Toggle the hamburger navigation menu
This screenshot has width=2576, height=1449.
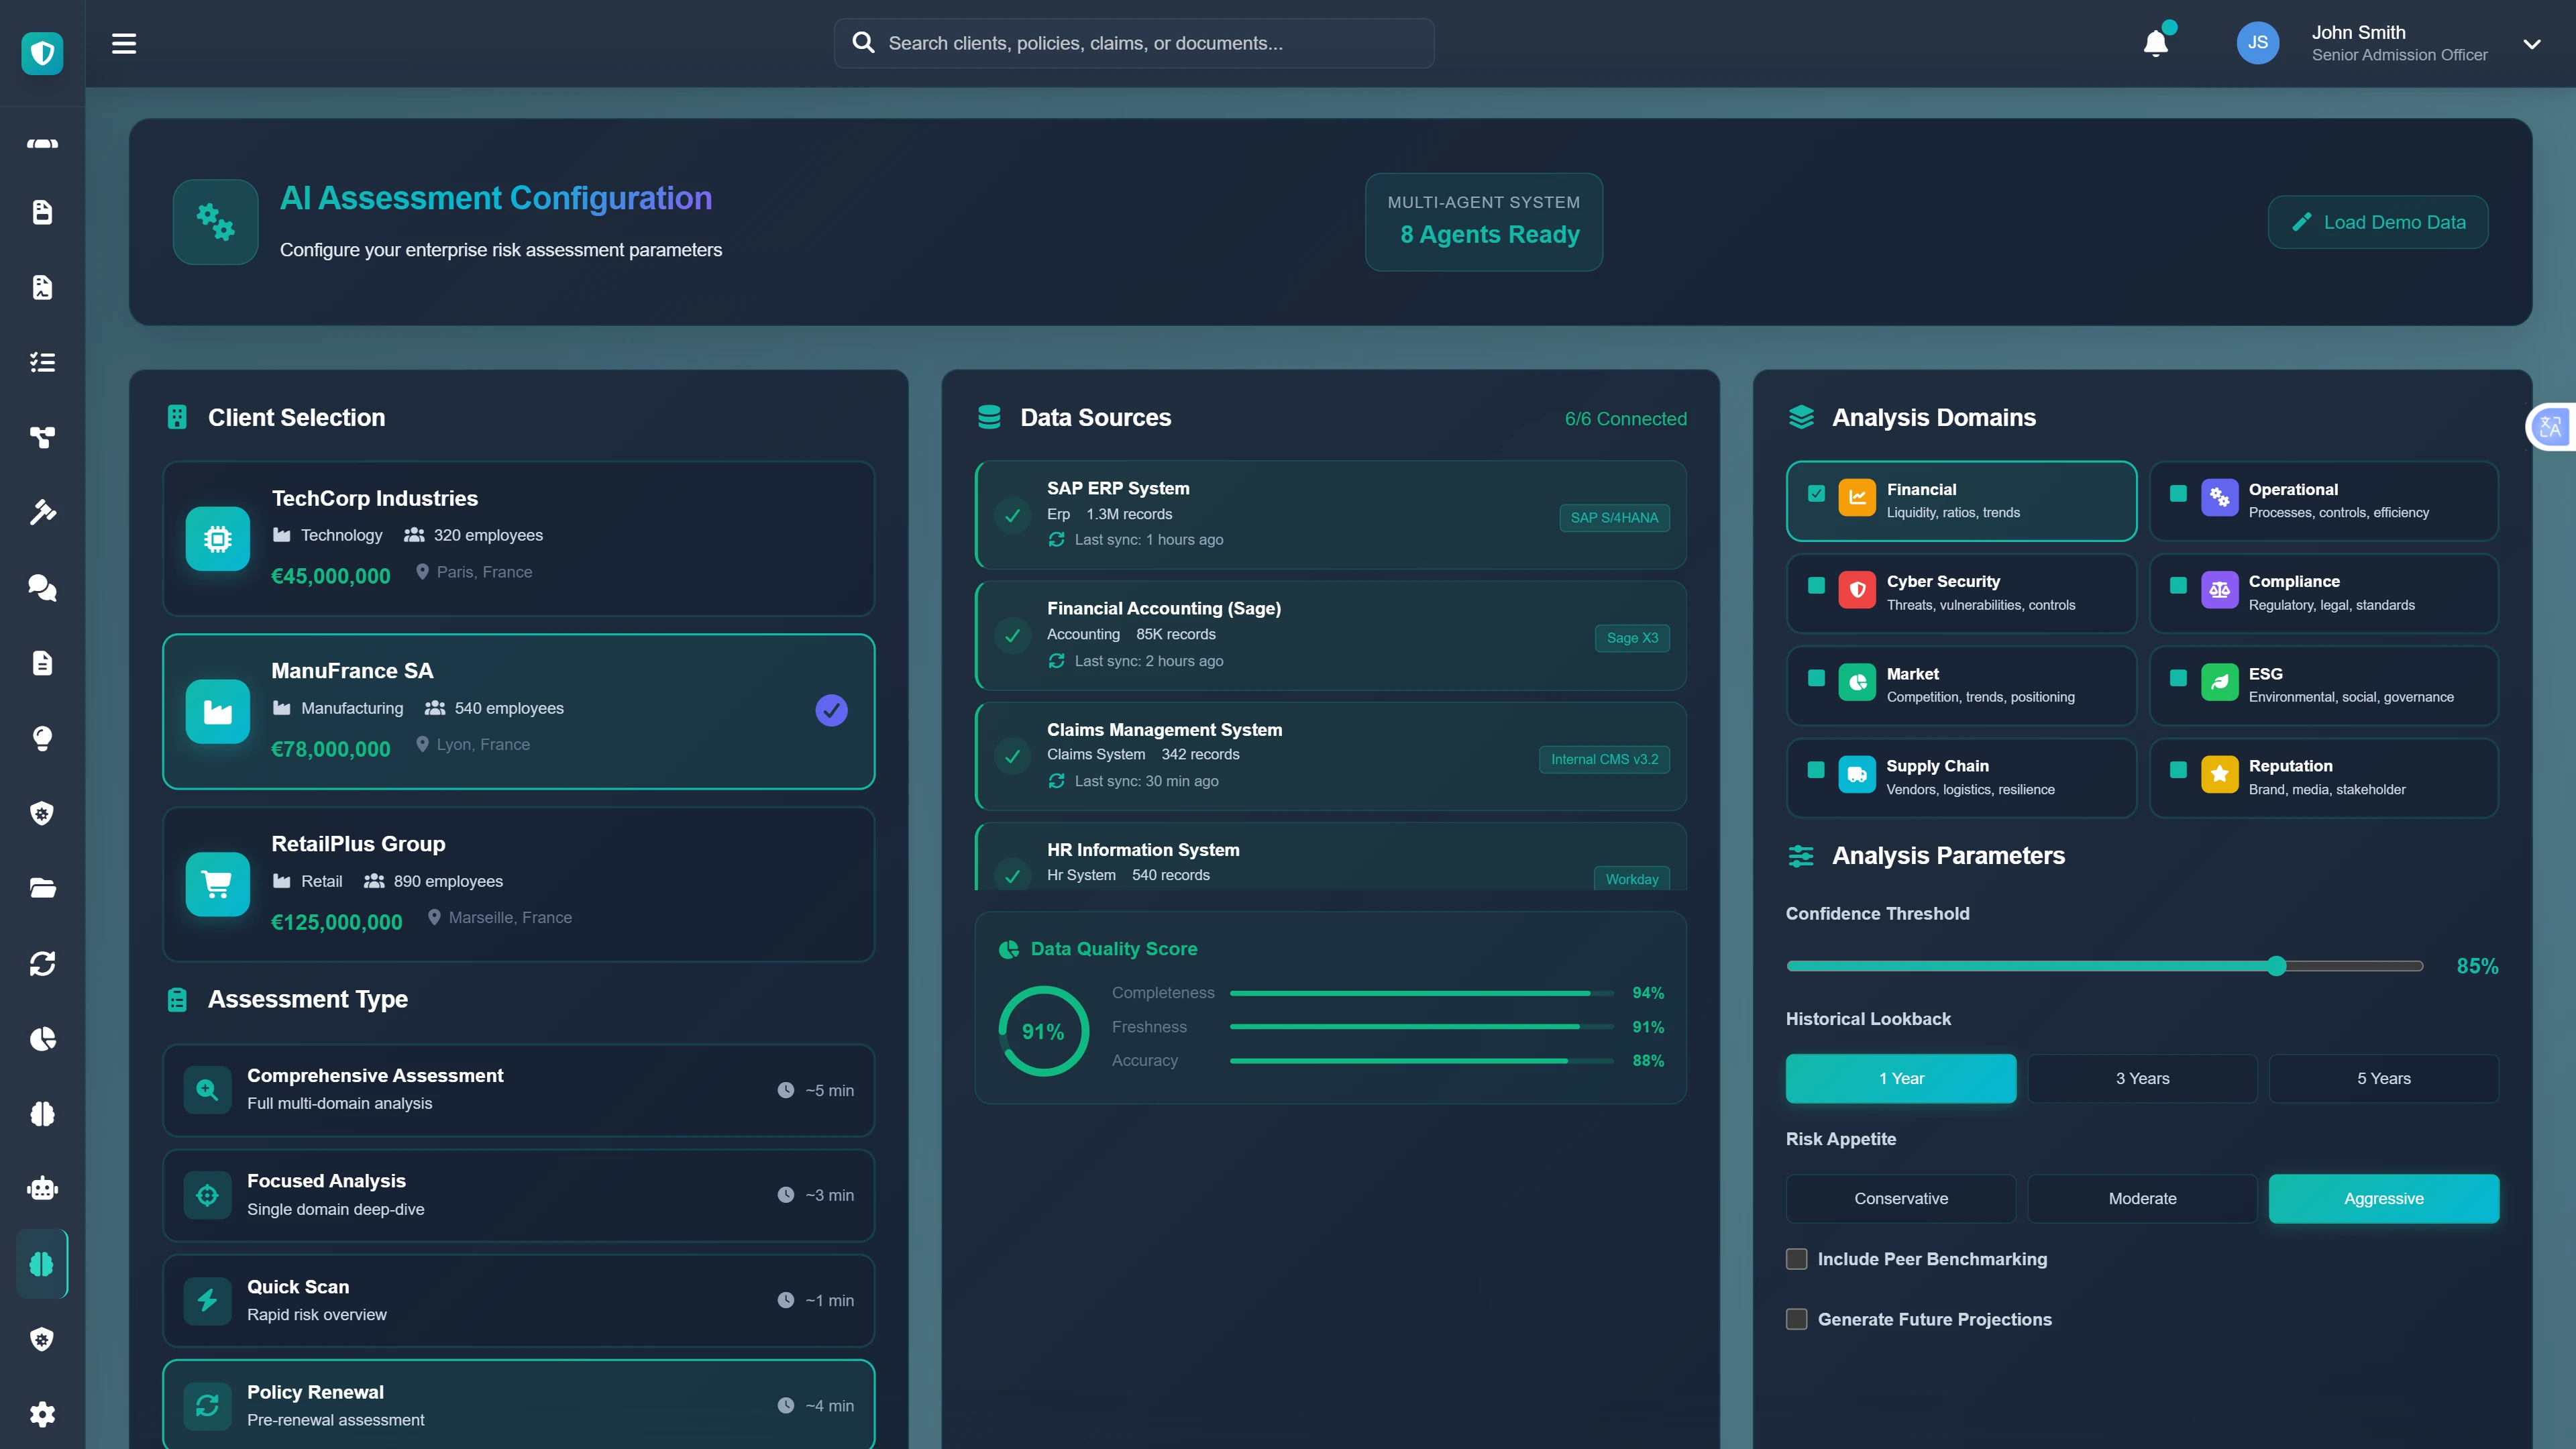[x=124, y=43]
